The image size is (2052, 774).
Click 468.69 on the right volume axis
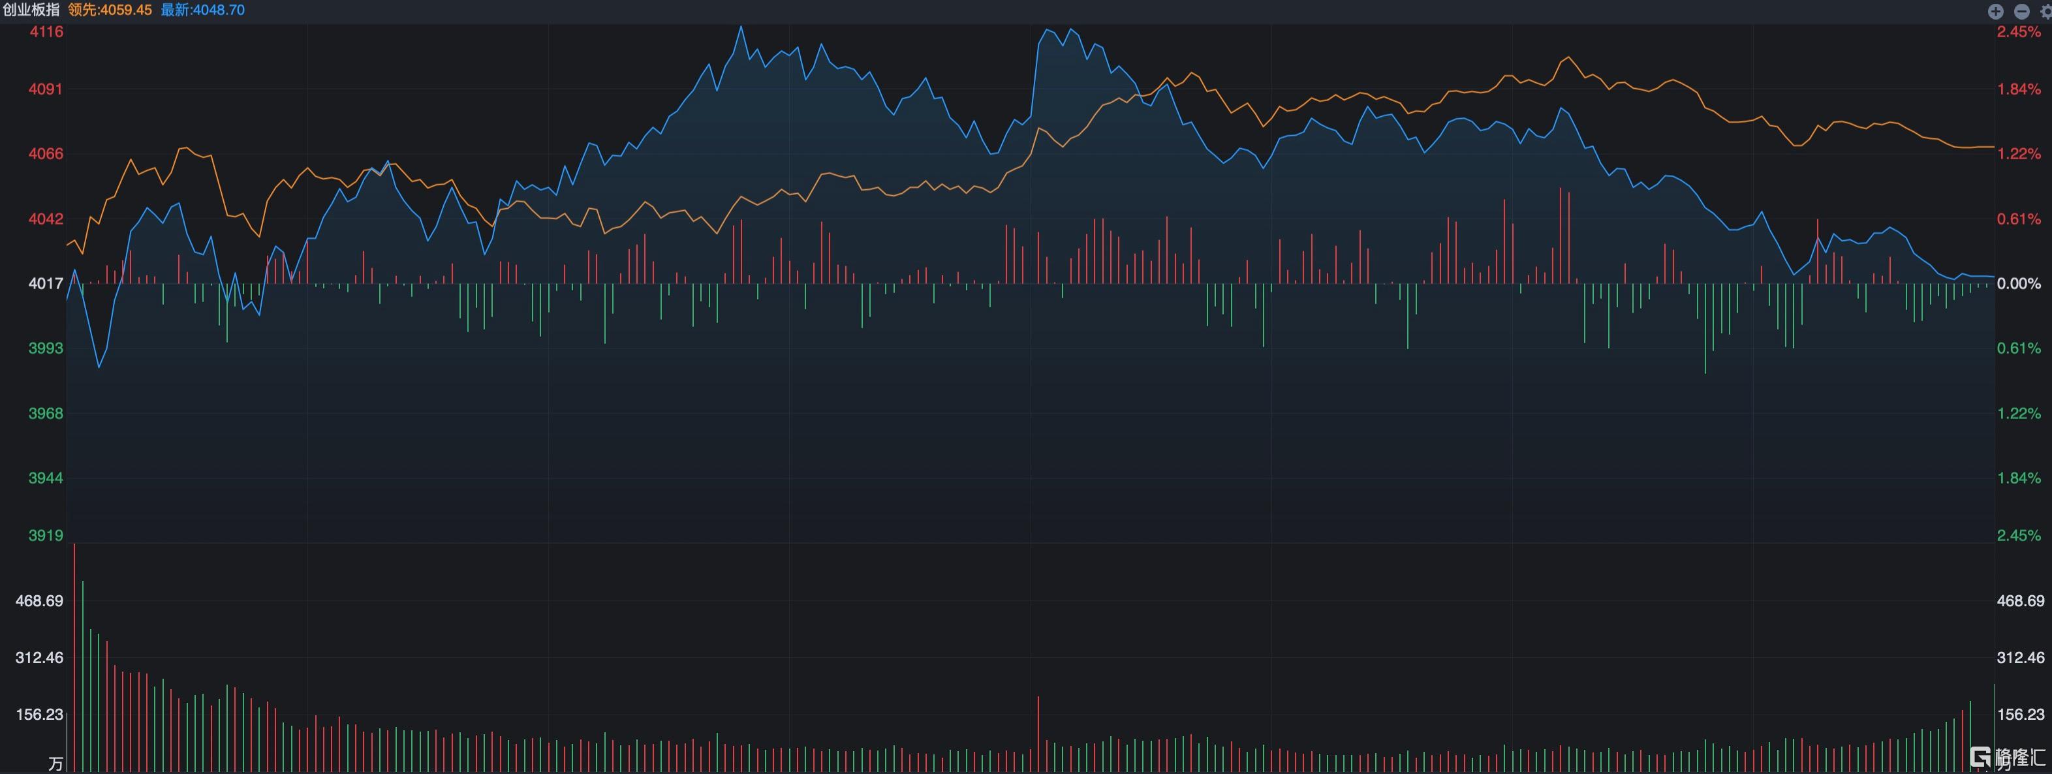2021,600
